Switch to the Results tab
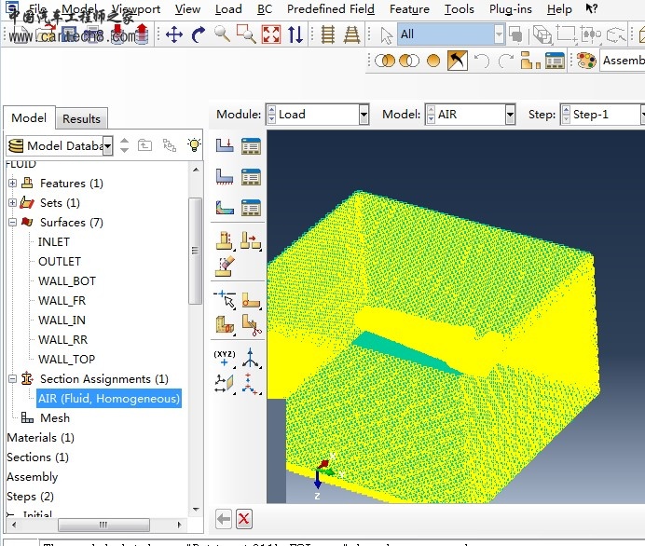This screenshot has width=645, height=546. [x=81, y=119]
